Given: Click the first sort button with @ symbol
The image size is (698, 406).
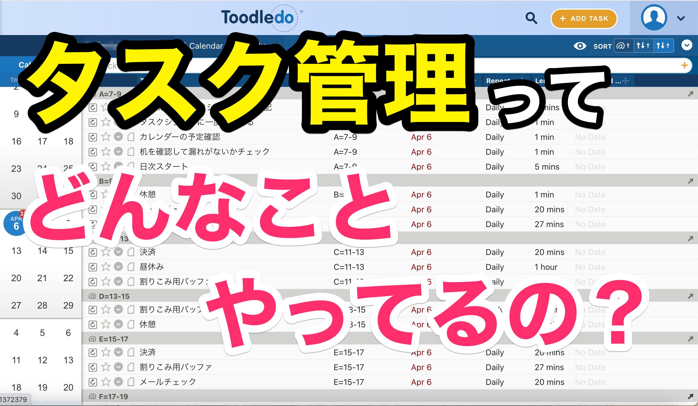Looking at the screenshot, I should click(x=623, y=46).
